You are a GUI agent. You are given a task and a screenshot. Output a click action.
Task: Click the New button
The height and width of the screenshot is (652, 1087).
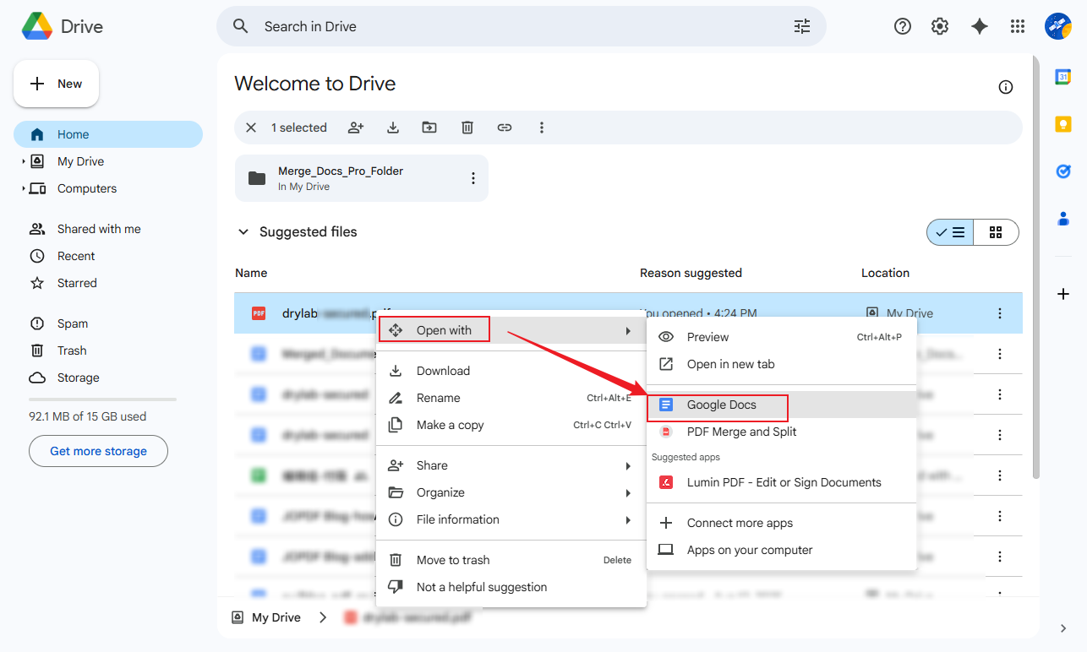tap(57, 84)
